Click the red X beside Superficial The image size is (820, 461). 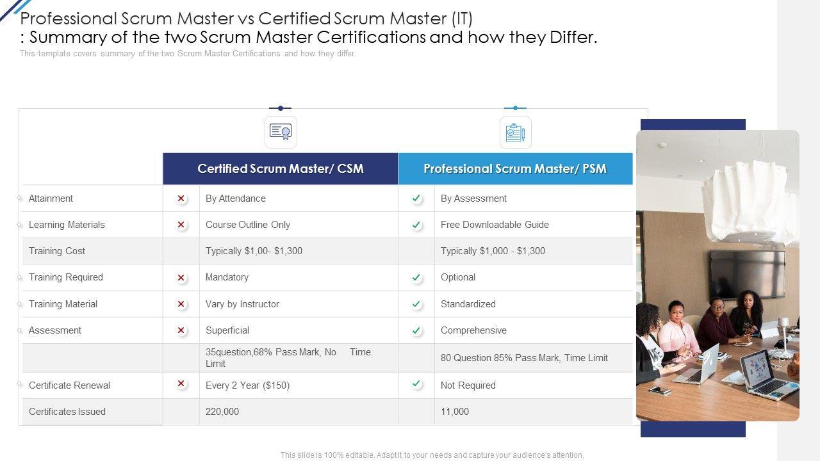coord(181,330)
